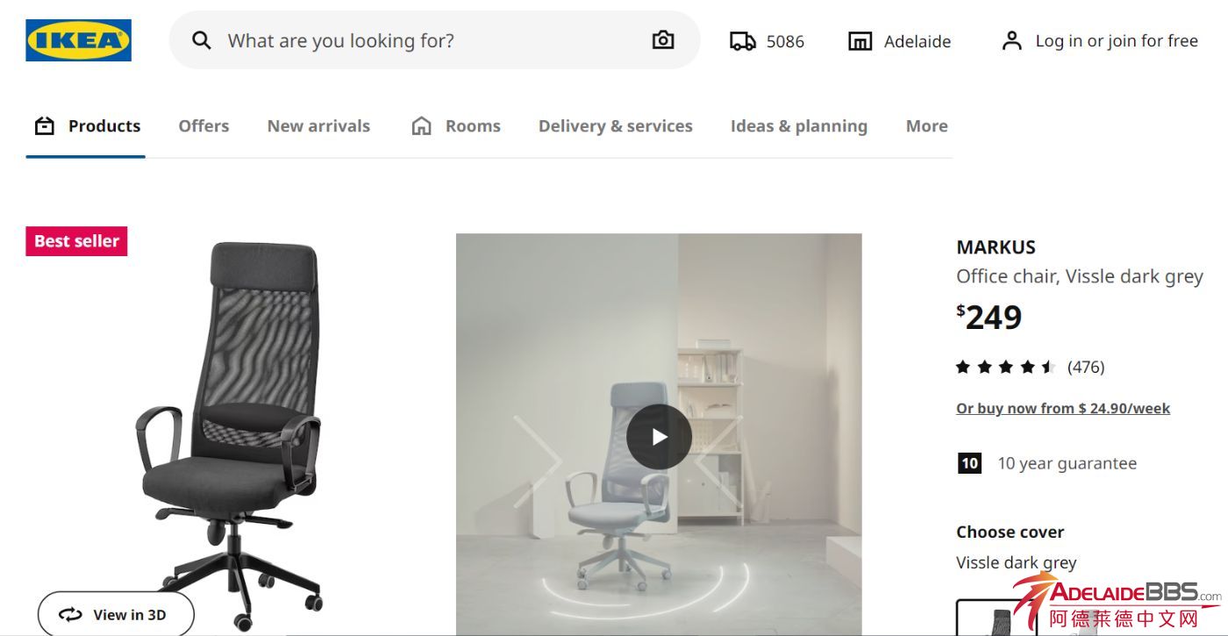Open buy now from $24.90/week link
1228x636 pixels.
pyautogui.click(x=1063, y=409)
